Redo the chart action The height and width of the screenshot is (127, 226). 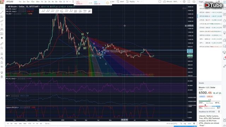pyautogui.click(x=142, y=1)
